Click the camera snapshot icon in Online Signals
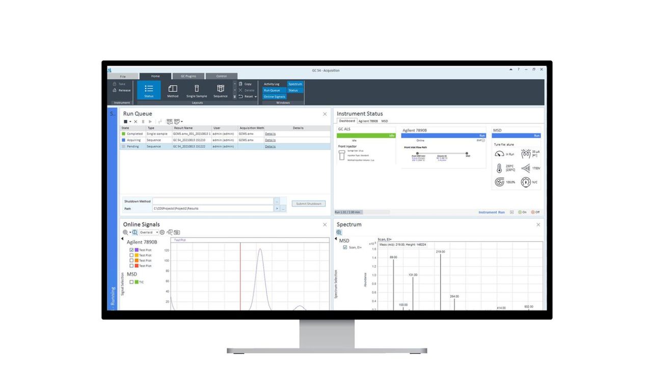The image size is (652, 367). pyautogui.click(x=177, y=232)
